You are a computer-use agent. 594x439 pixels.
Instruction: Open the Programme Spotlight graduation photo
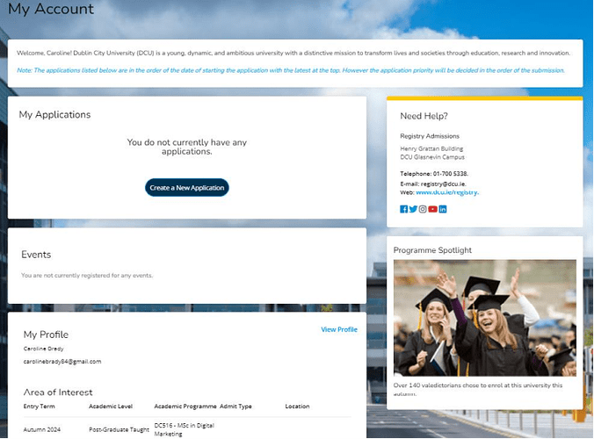point(485,318)
